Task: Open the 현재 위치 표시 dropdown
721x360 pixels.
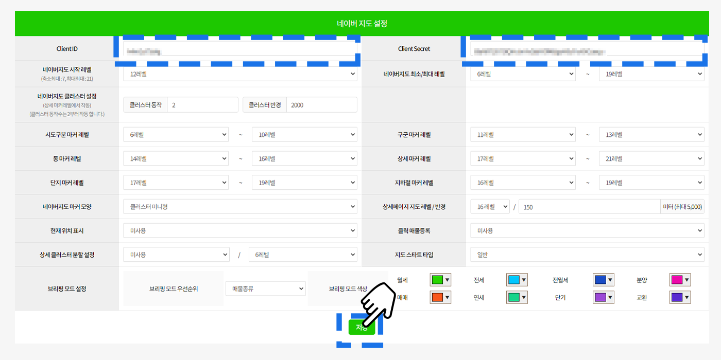Action: (240, 231)
